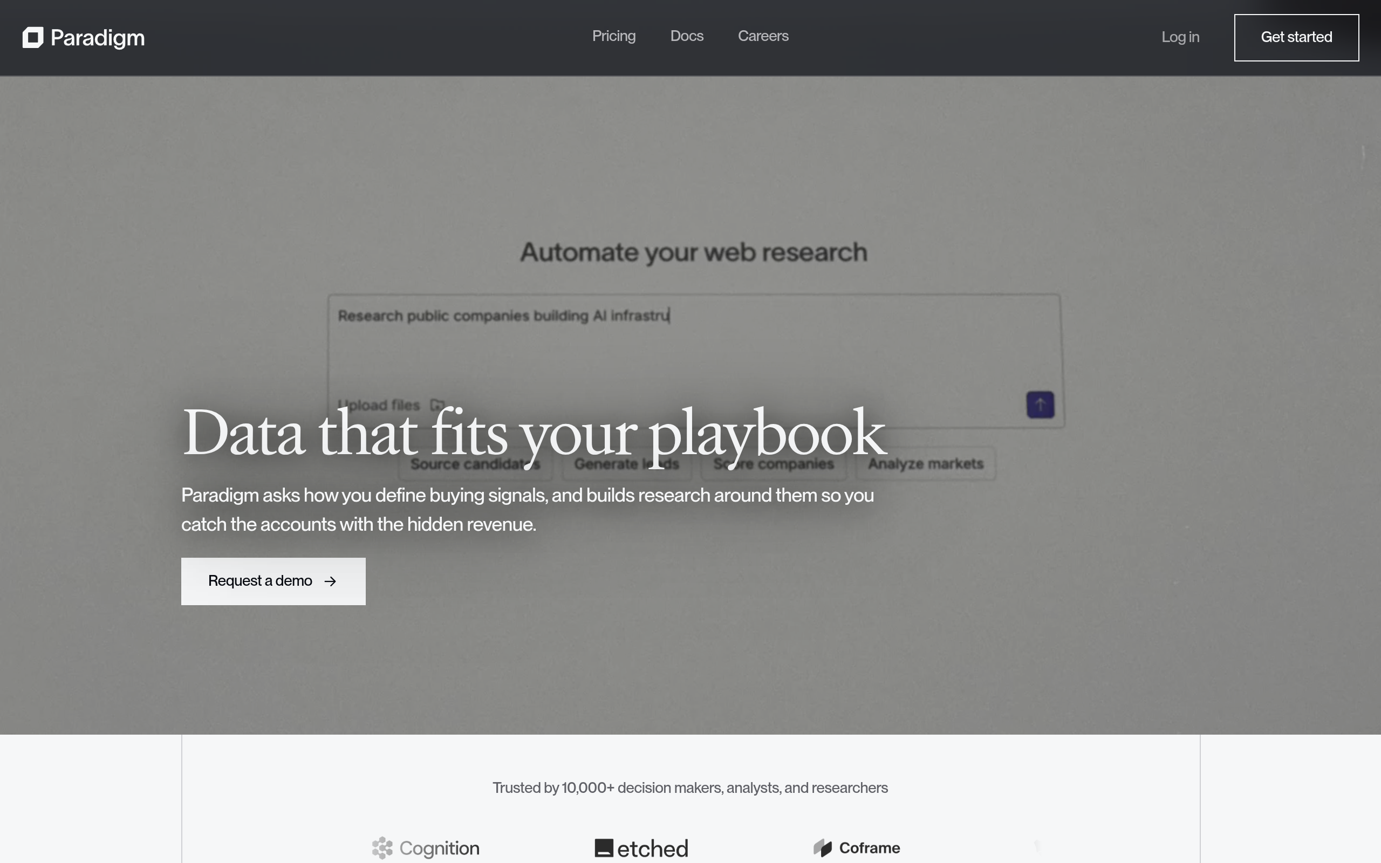Click the etched logo
Screen dimensions: 1381x863
(x=641, y=848)
